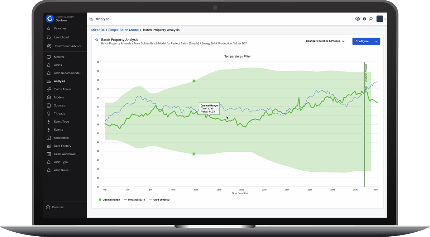This screenshot has width=430, height=237.
Task: Click the Gentovo organization logo
Action: [50, 19]
